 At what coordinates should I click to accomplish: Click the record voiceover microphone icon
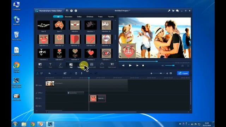click(x=82, y=73)
